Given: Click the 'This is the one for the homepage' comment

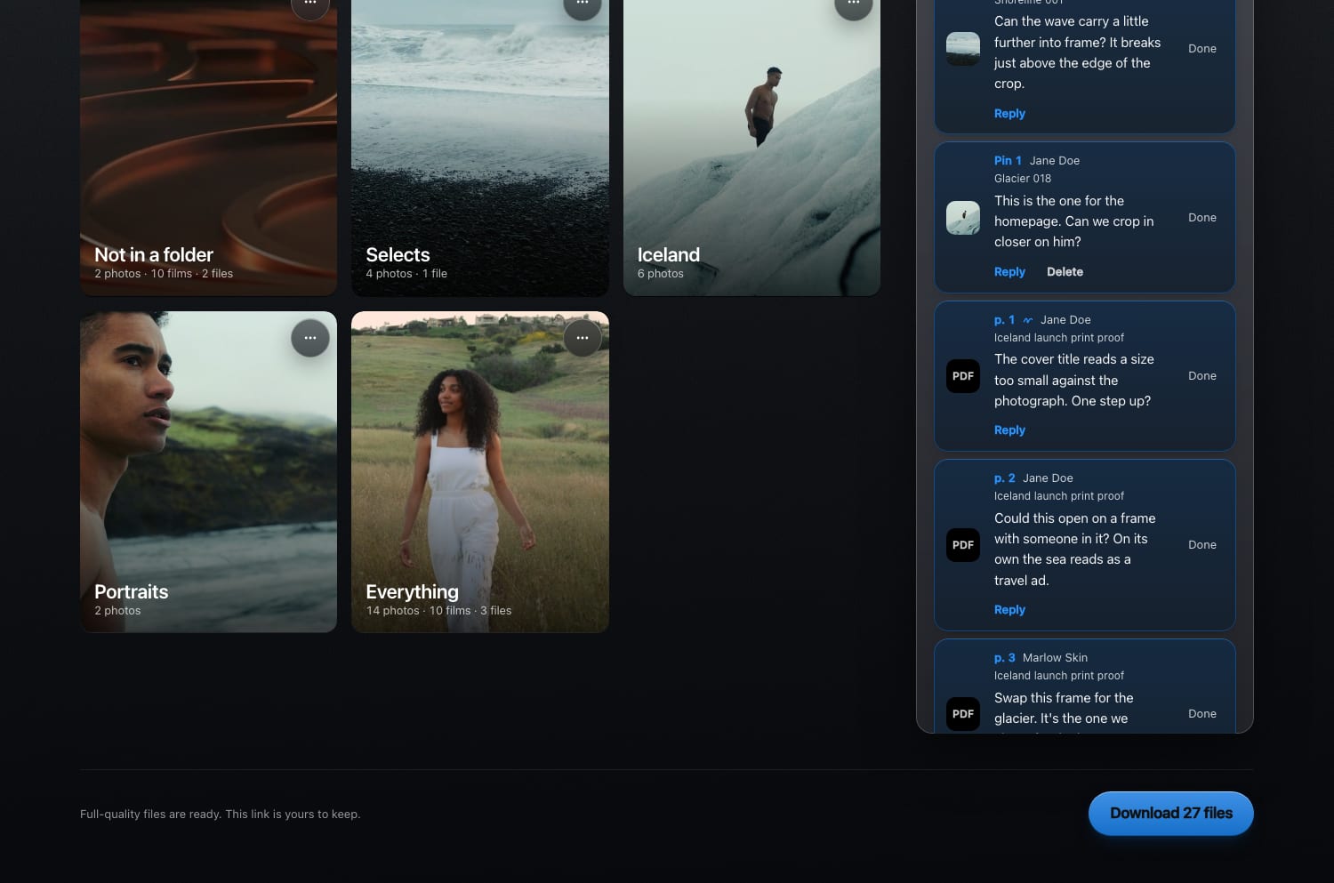Looking at the screenshot, I should (1073, 221).
